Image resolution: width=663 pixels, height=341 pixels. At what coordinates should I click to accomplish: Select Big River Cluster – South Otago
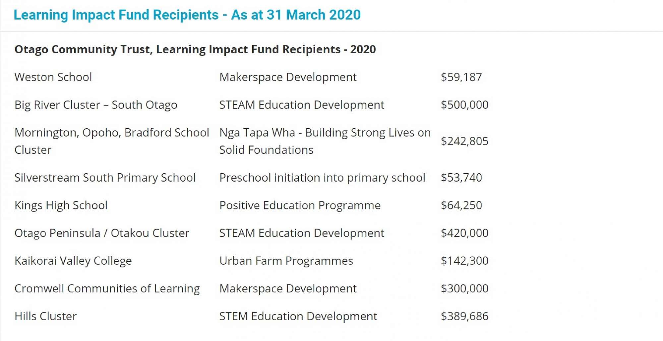96,105
